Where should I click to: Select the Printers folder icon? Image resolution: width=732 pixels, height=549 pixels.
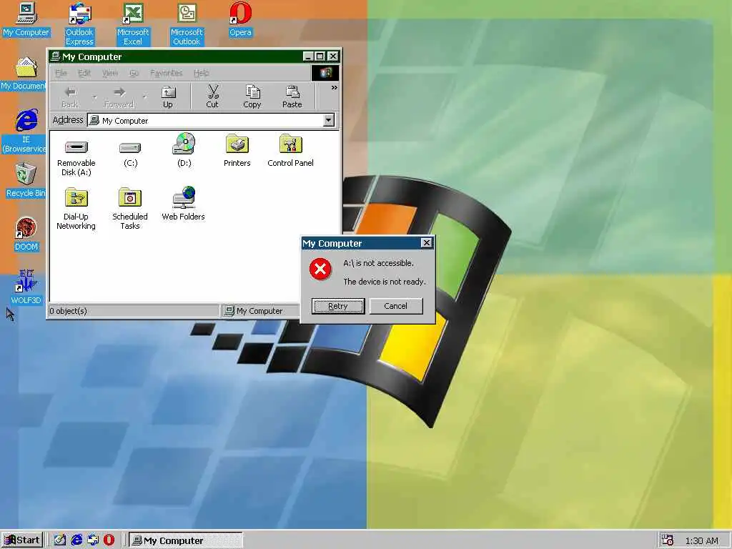[x=237, y=152]
